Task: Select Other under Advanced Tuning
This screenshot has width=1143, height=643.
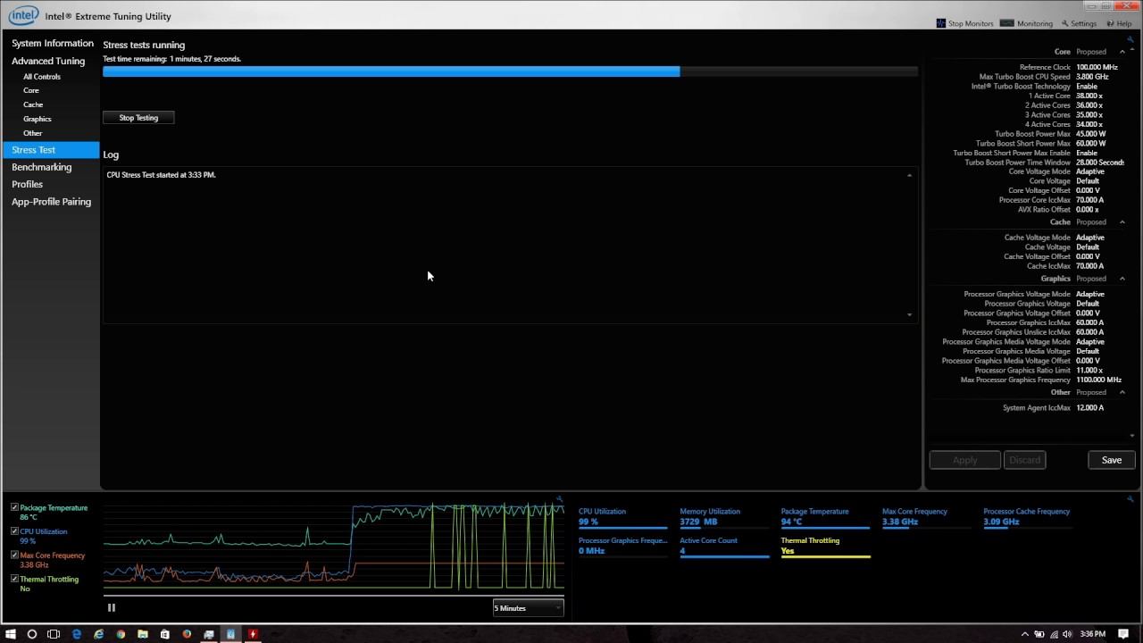Action: 33,133
